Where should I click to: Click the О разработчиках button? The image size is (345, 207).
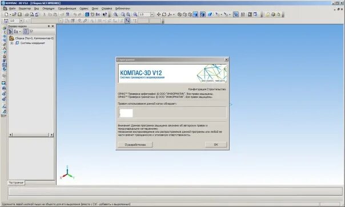pos(135,145)
